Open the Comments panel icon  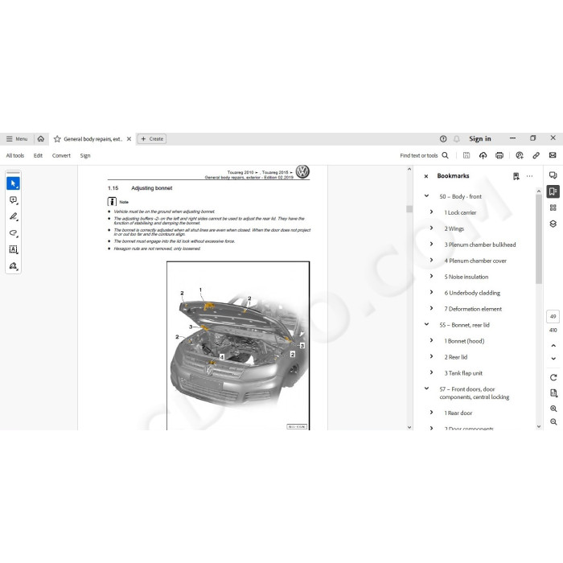[553, 175]
